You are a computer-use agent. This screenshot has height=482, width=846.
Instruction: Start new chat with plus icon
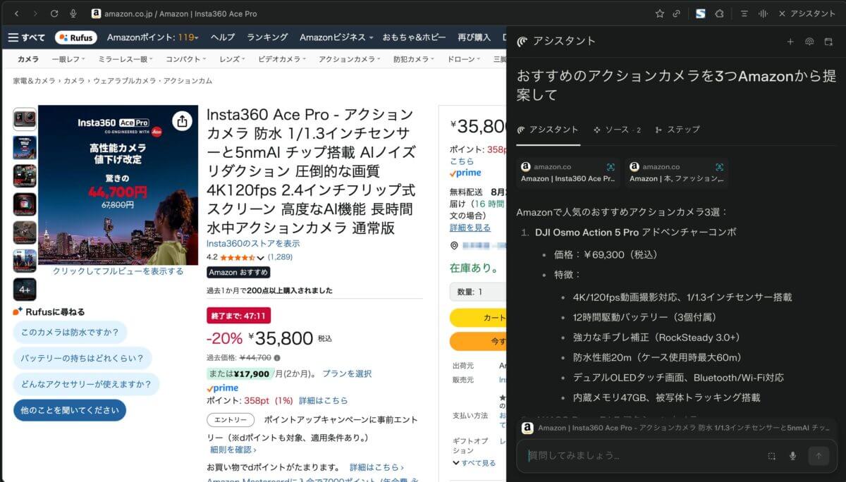coord(790,42)
